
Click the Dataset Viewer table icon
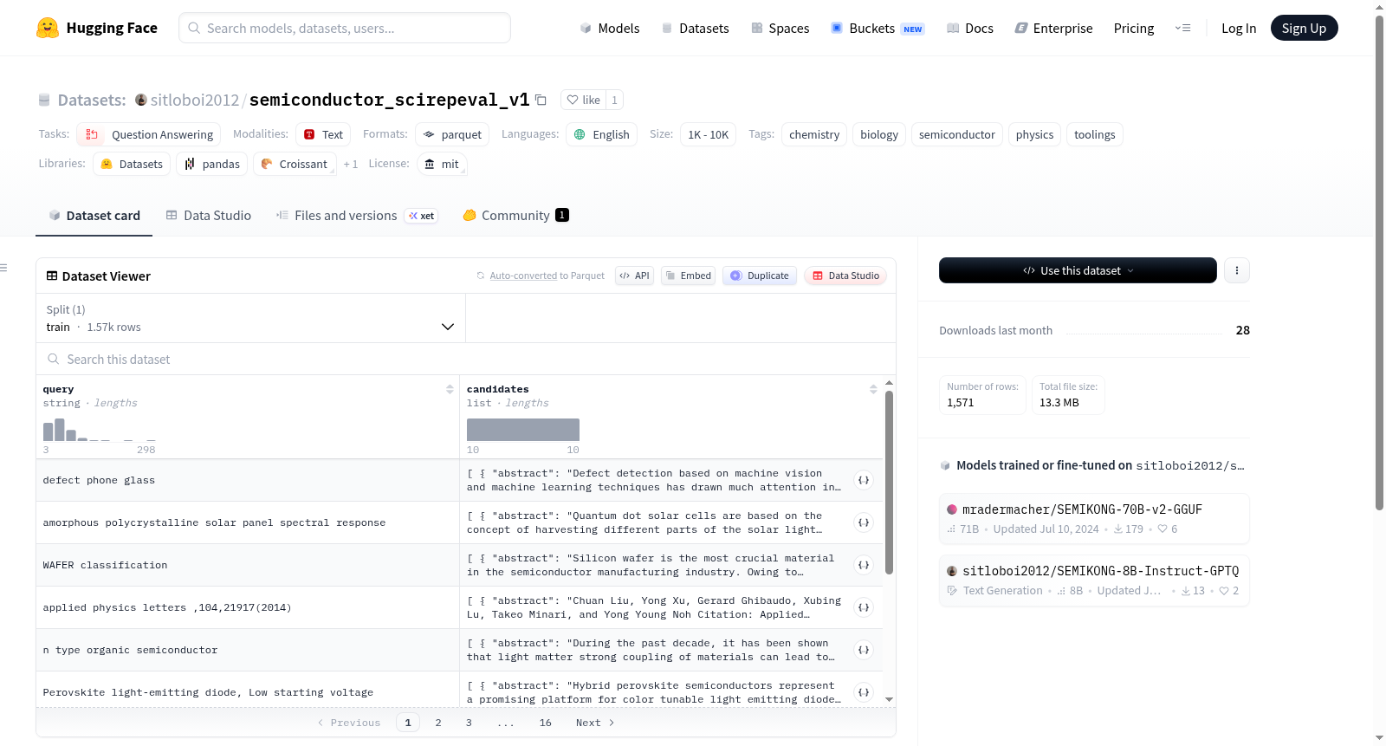pos(52,276)
